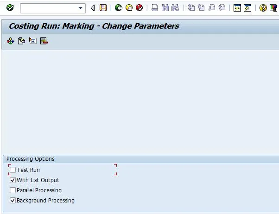Click the green checkmark Enter icon
The image size is (279, 214).
pyautogui.click(x=10, y=8)
